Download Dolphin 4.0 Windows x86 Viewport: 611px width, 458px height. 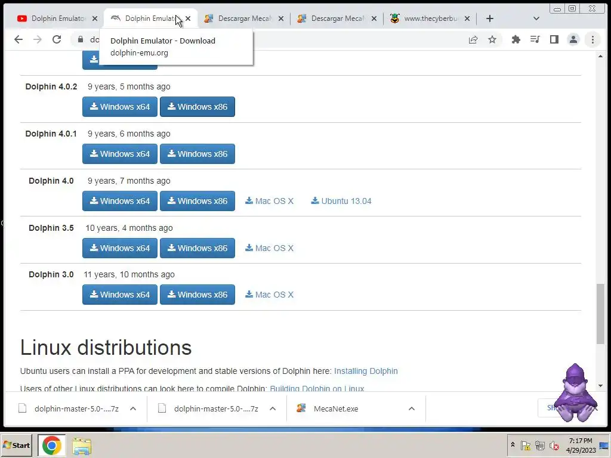(197, 201)
